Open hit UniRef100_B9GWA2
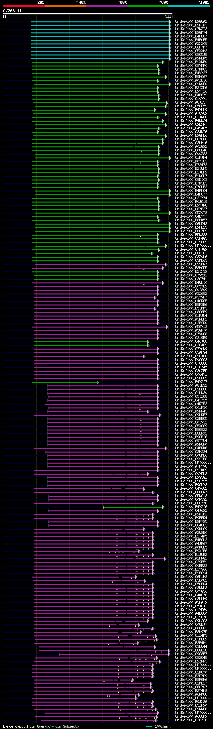 click(191, 21)
